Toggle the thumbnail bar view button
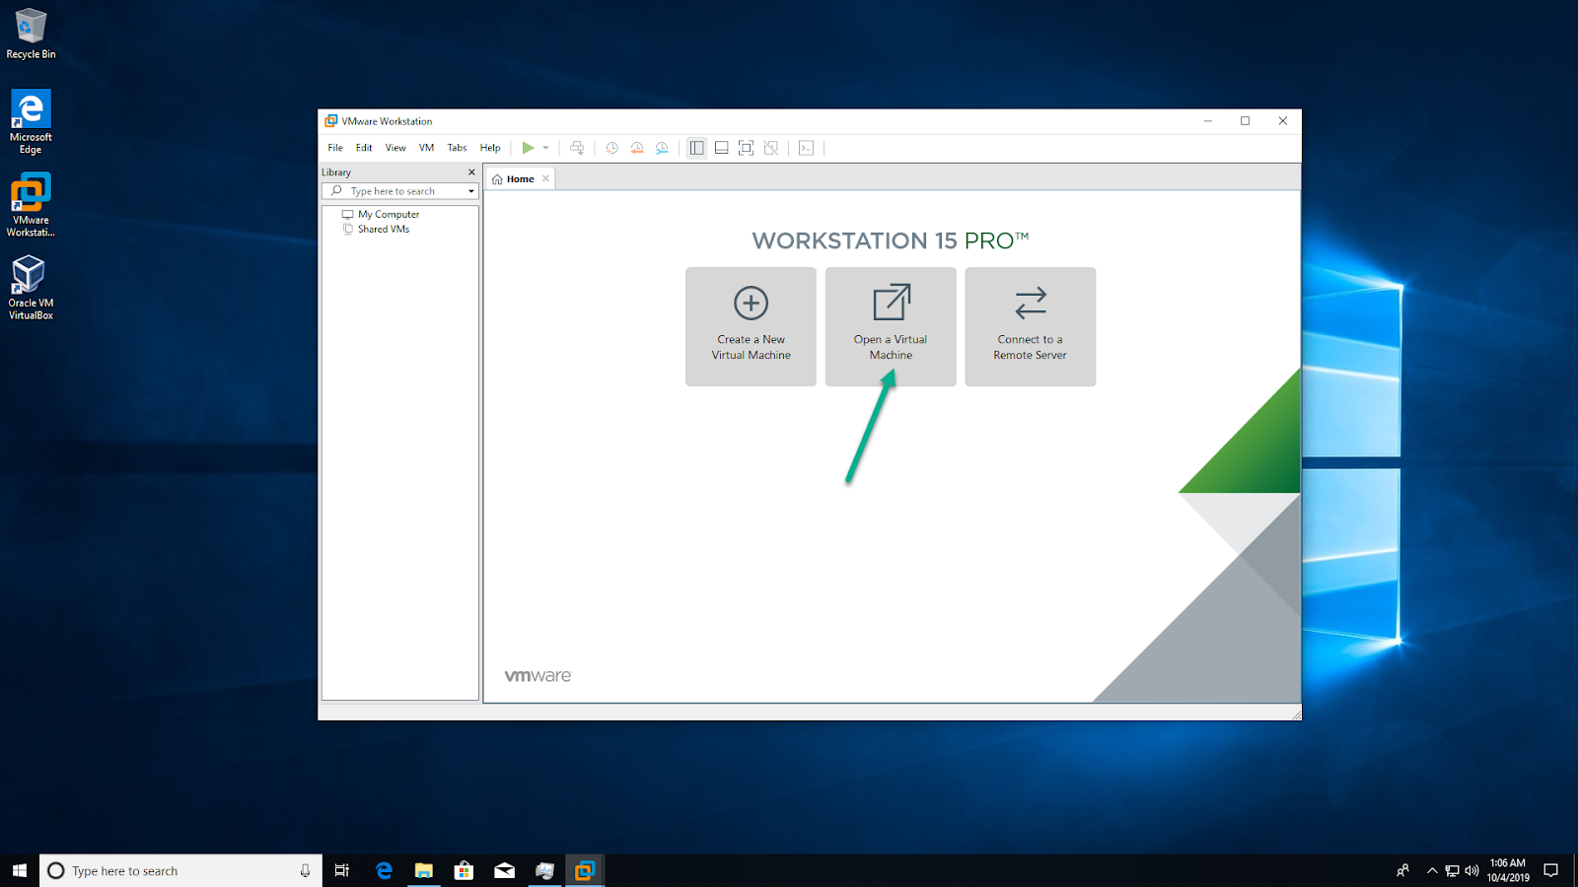The height and width of the screenshot is (887, 1578). (x=721, y=148)
